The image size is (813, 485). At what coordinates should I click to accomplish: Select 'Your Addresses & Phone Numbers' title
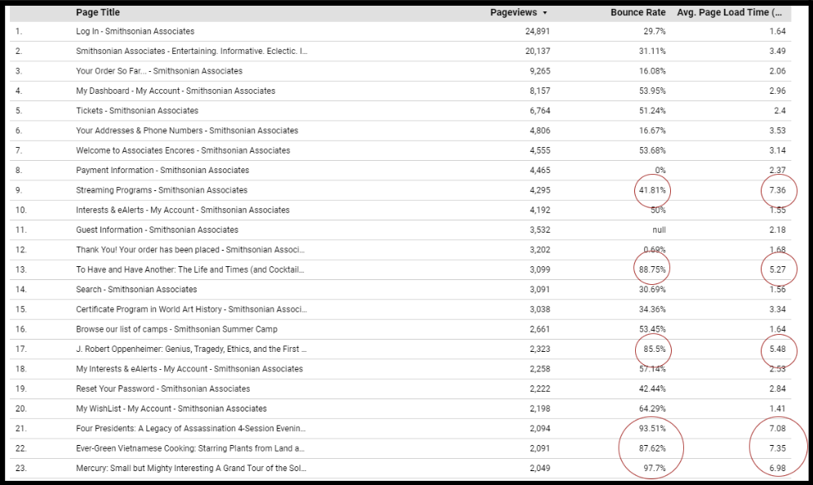[x=187, y=130]
